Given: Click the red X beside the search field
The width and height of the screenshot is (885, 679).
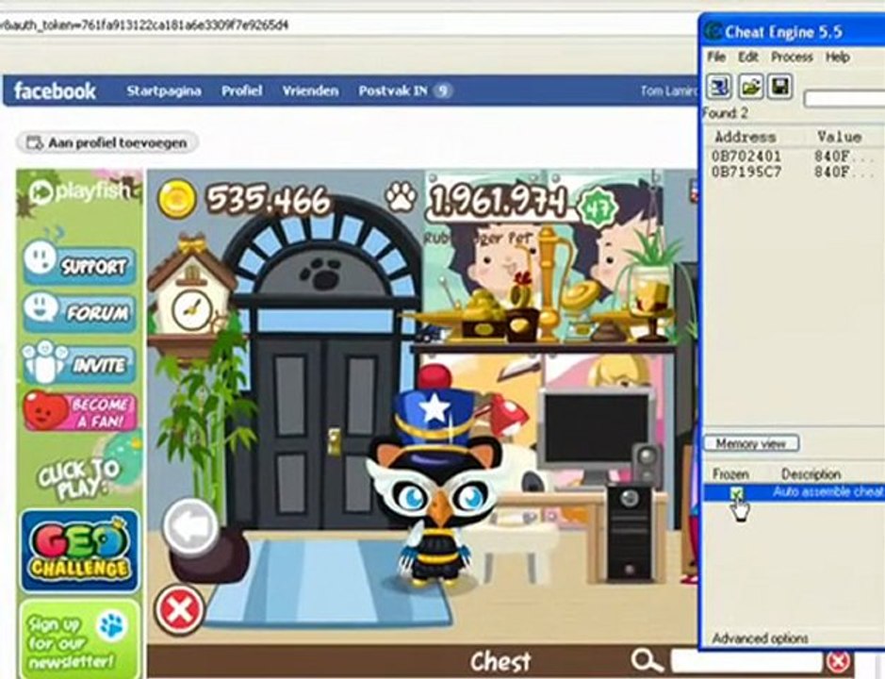Looking at the screenshot, I should click(x=839, y=661).
